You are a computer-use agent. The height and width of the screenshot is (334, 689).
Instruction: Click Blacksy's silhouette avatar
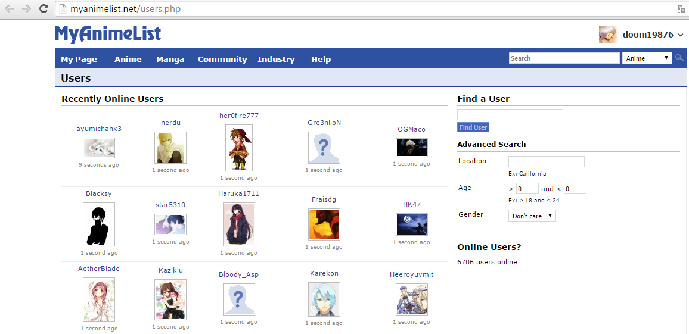(99, 224)
